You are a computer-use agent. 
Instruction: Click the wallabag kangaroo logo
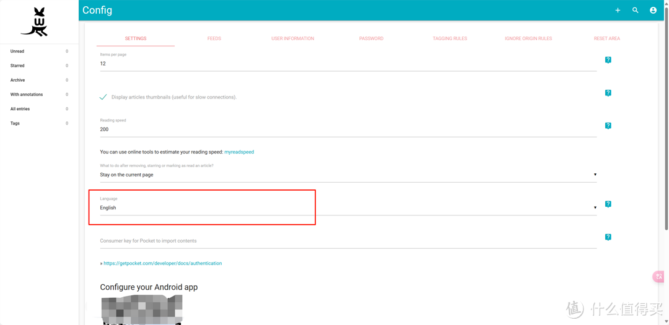(x=35, y=22)
